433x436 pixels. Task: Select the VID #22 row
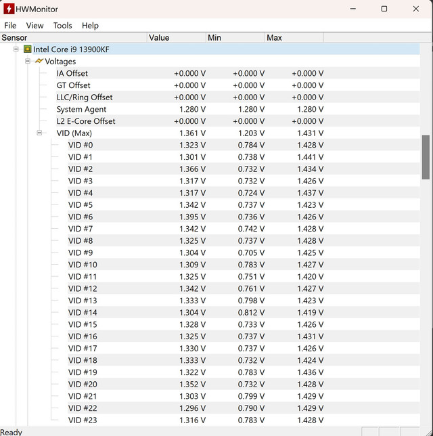[244, 408]
